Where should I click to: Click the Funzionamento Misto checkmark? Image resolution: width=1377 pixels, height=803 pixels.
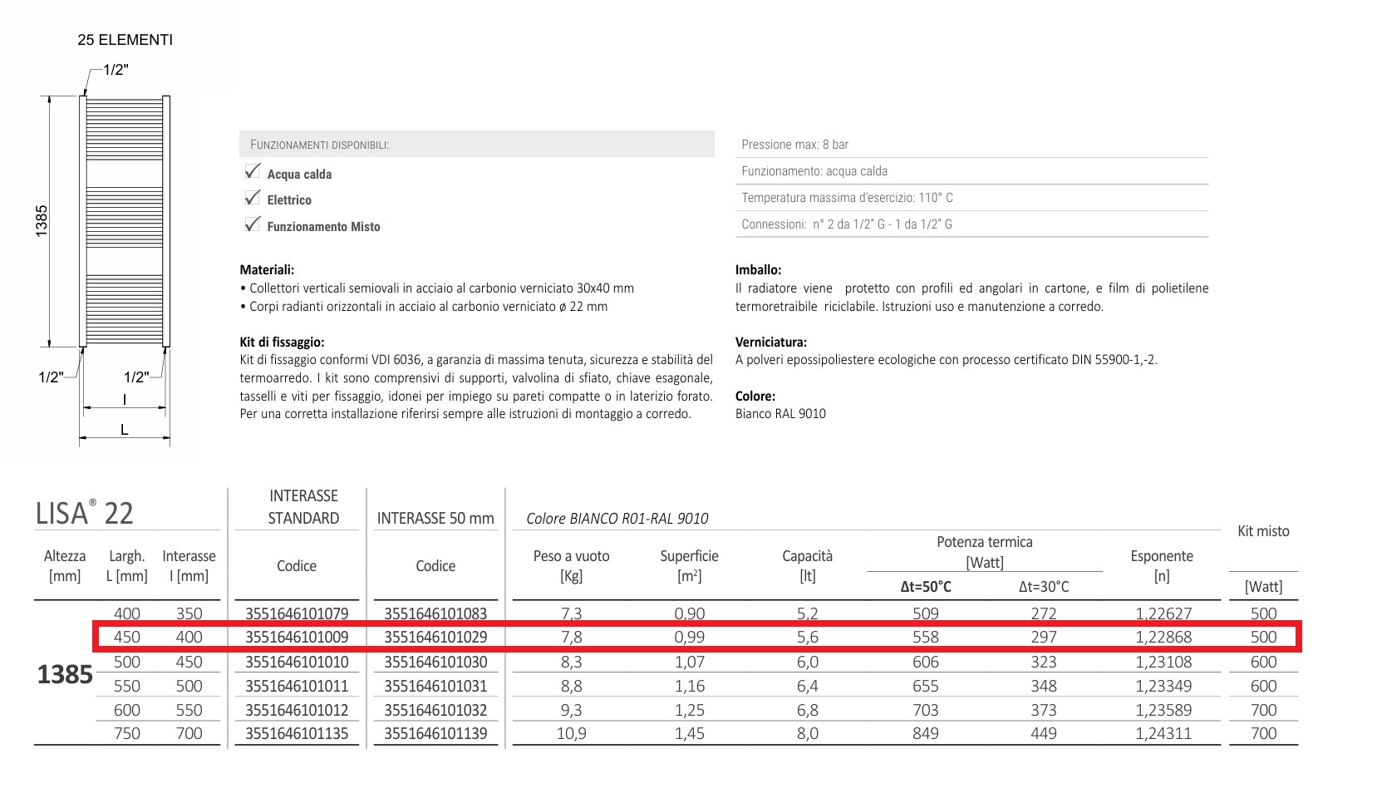click(253, 224)
